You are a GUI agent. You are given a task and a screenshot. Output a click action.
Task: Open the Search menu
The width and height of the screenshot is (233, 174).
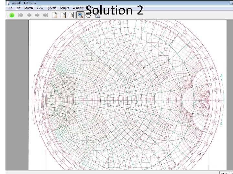28,8
